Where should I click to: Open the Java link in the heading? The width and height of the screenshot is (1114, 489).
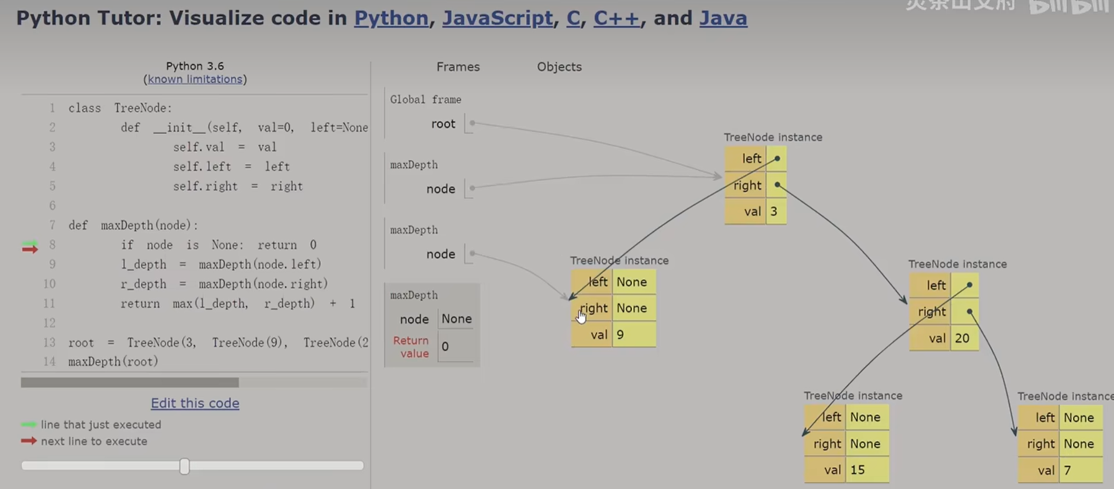pos(723,18)
